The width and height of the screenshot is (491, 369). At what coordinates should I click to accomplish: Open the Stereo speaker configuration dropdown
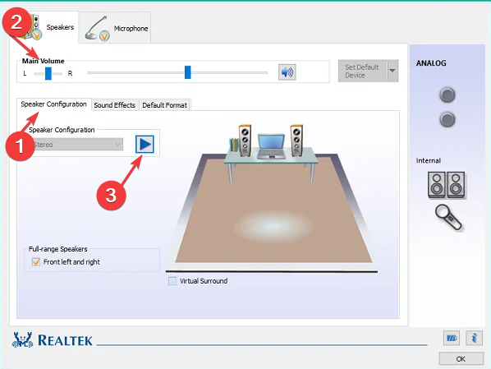76,145
